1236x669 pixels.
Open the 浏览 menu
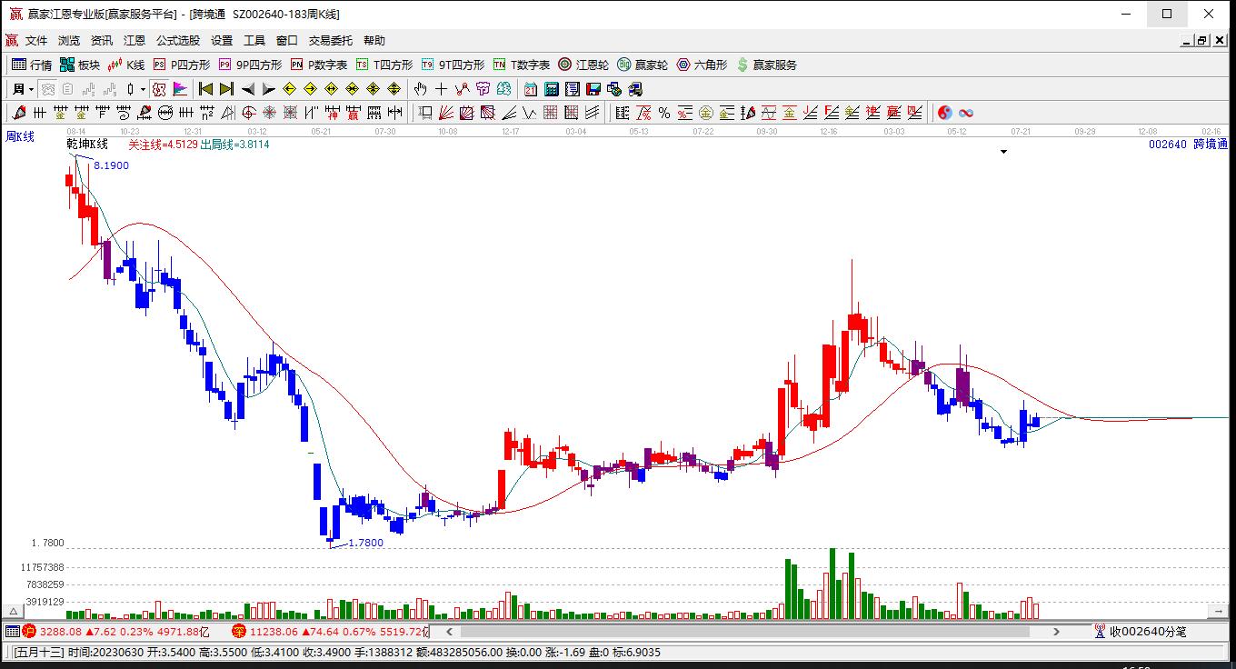click(69, 40)
